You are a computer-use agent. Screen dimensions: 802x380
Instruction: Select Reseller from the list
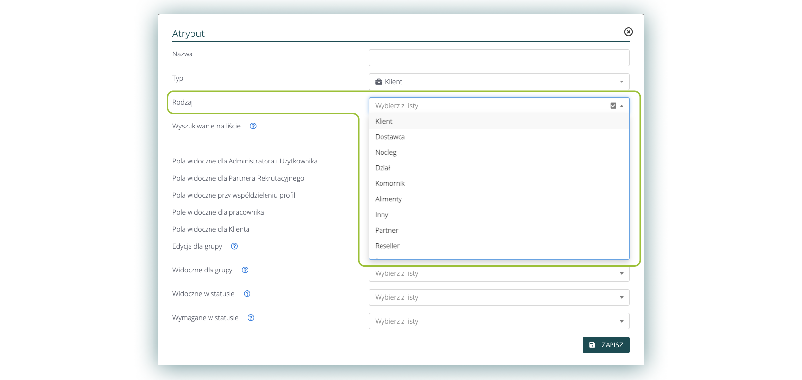coord(387,246)
